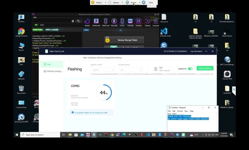Click Windows Start button
This screenshot has width=249, height=150.
pos(17,135)
